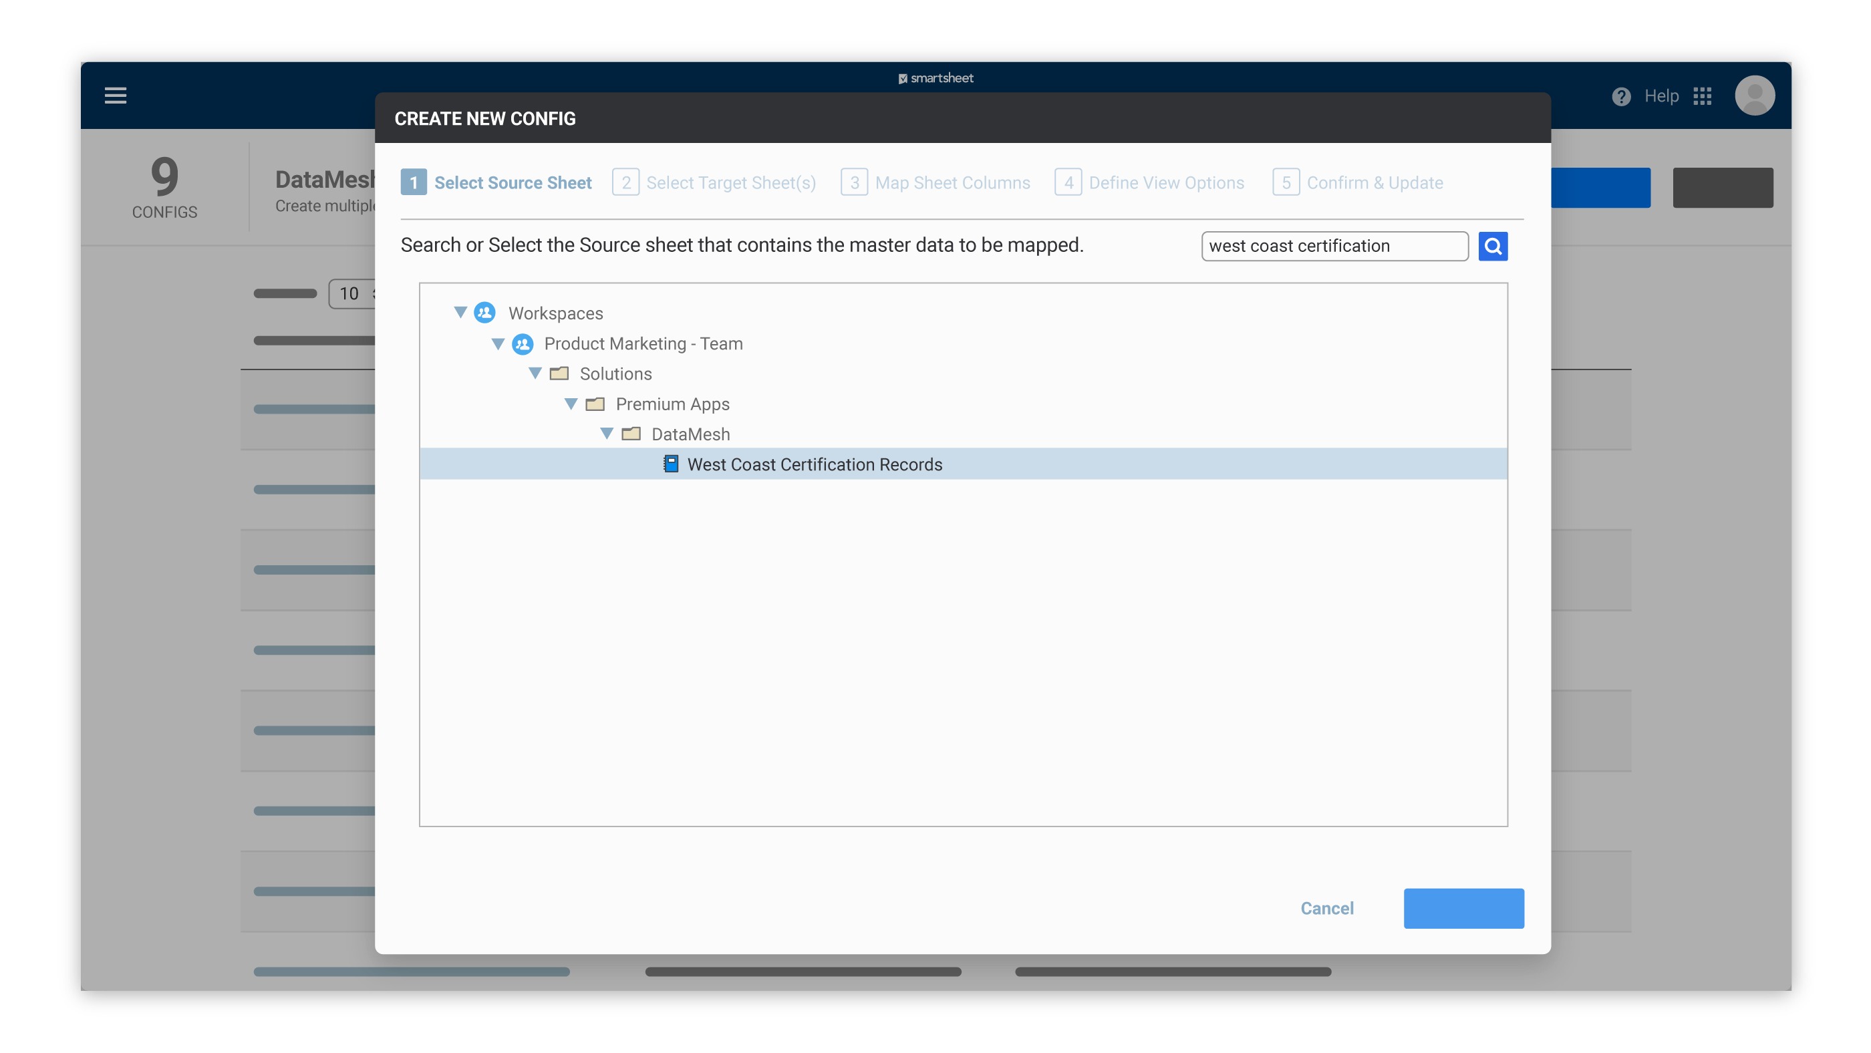Click the user profile avatar

pyautogui.click(x=1754, y=96)
